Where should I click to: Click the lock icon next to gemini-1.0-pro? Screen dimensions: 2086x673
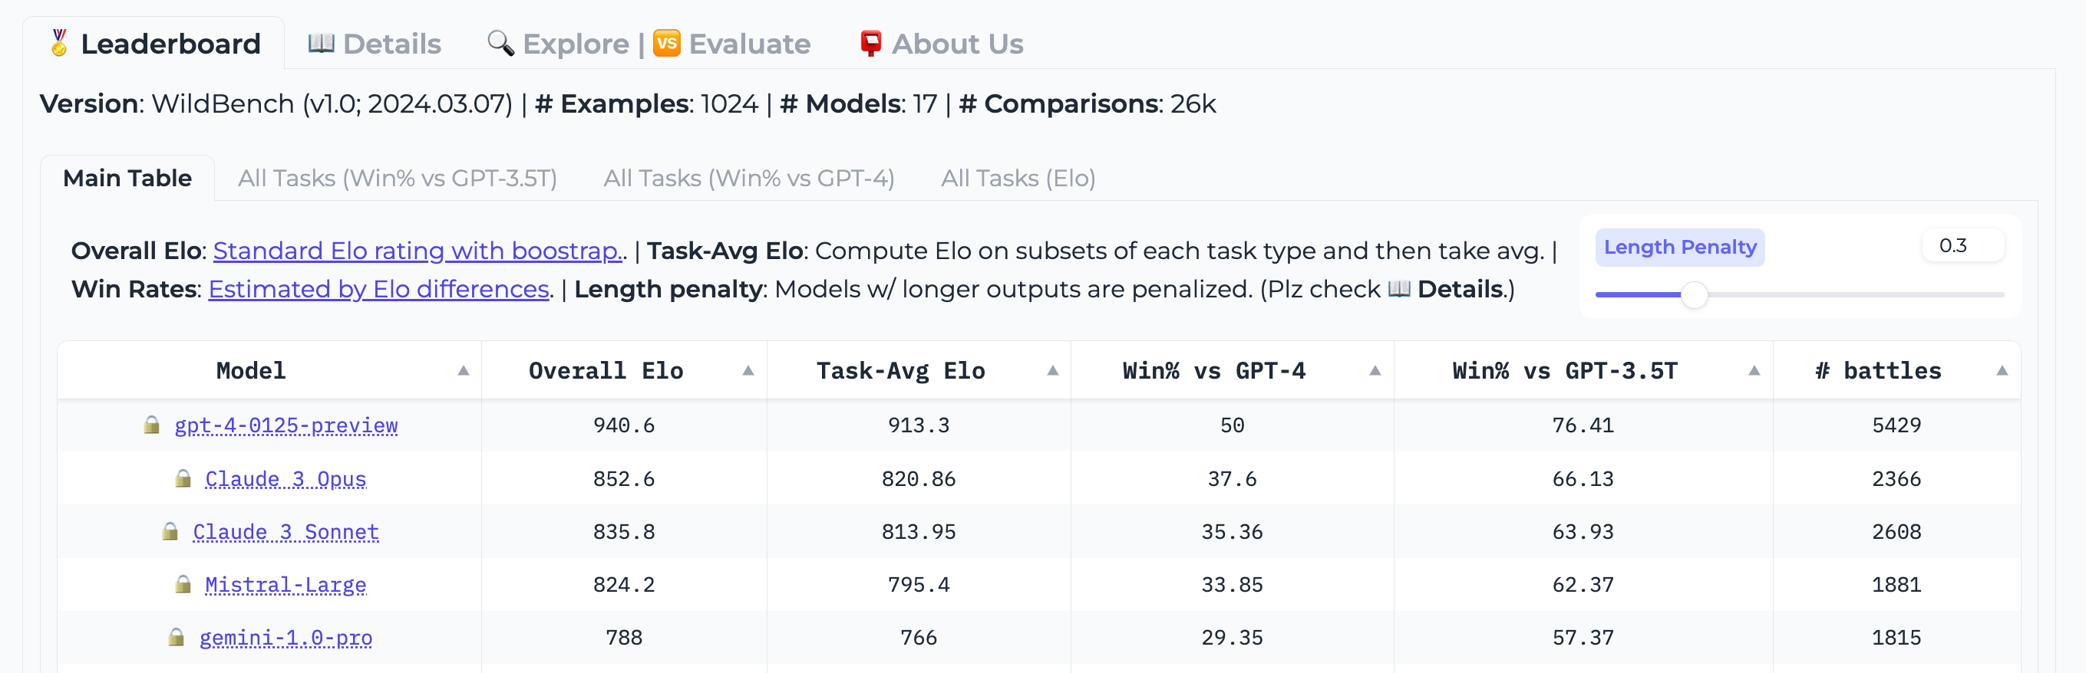click(179, 638)
